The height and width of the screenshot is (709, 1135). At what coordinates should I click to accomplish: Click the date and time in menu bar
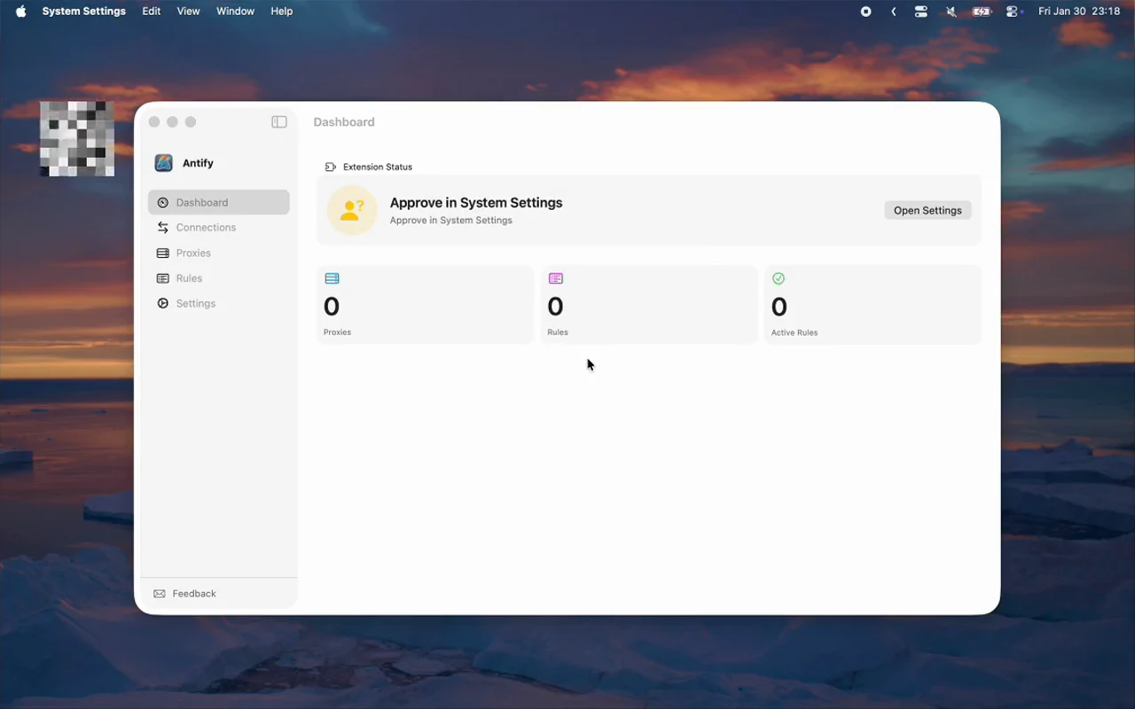(x=1079, y=12)
